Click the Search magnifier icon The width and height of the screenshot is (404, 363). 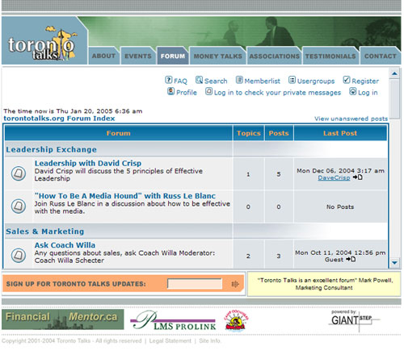click(x=199, y=80)
